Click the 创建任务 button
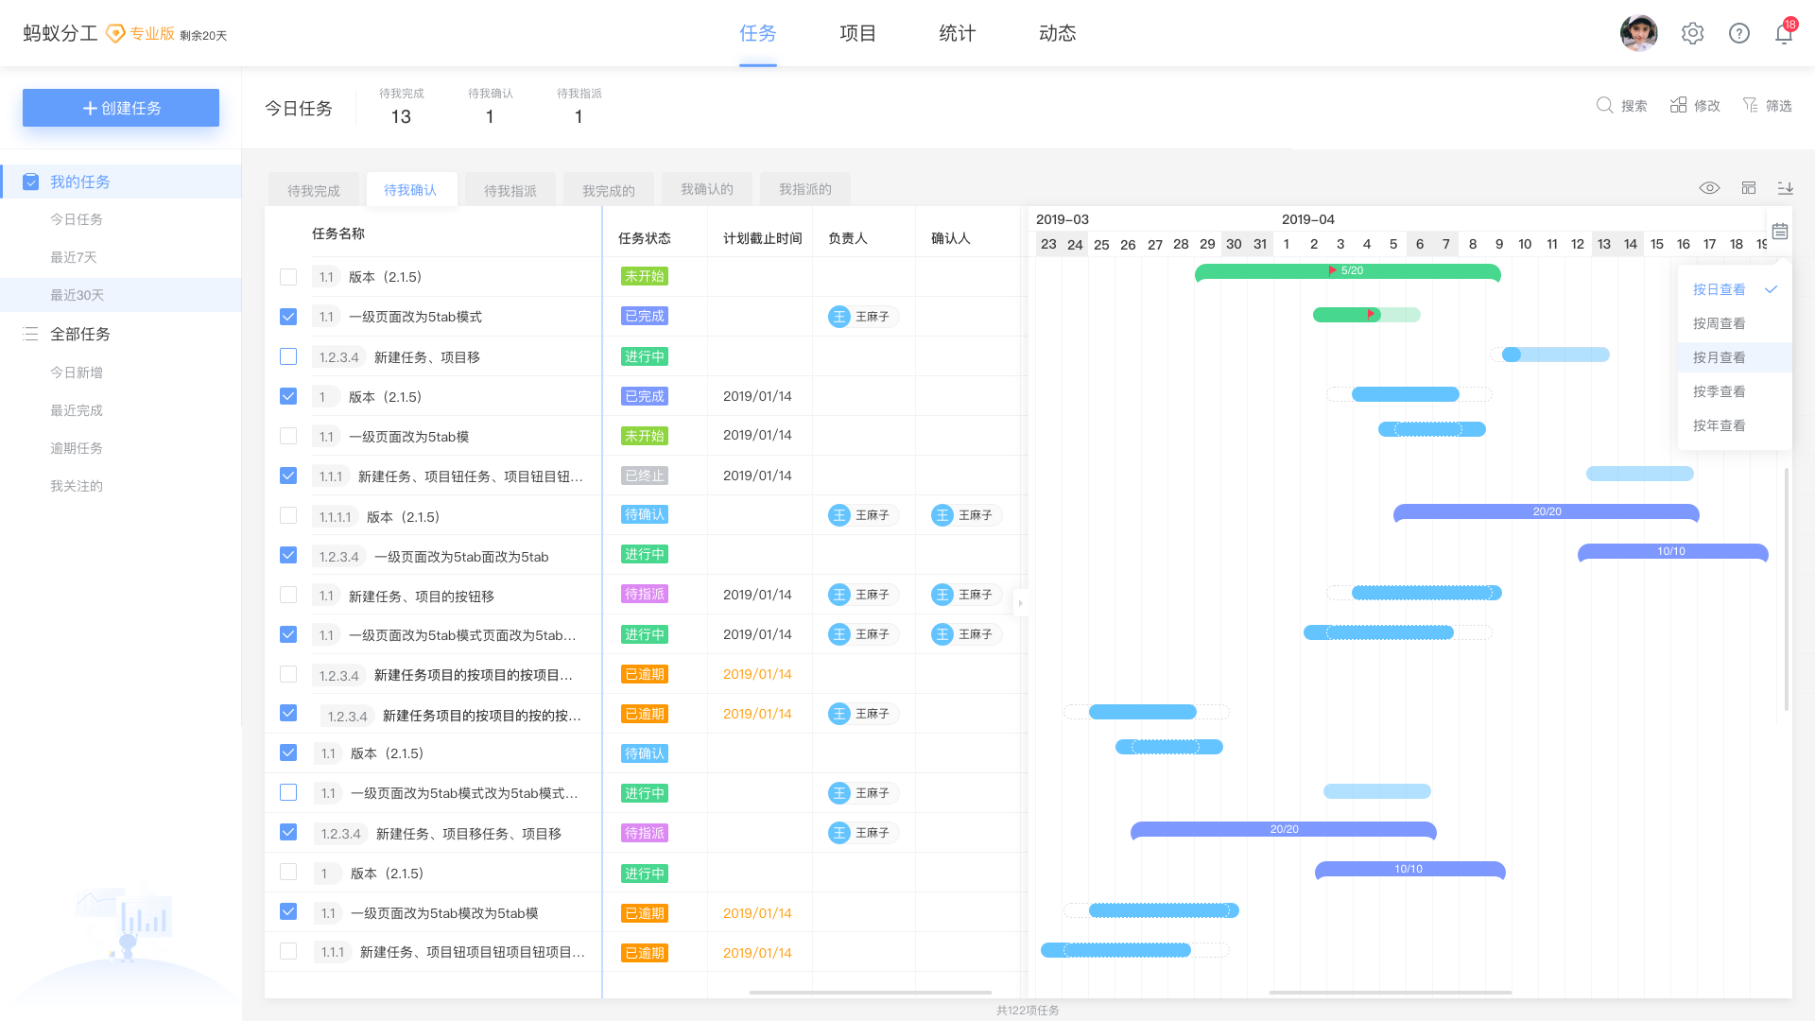 [120, 107]
